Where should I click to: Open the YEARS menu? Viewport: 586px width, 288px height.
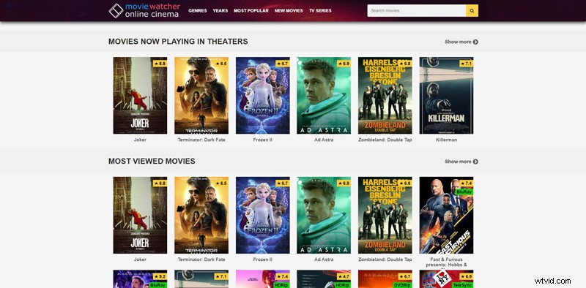coord(220,11)
